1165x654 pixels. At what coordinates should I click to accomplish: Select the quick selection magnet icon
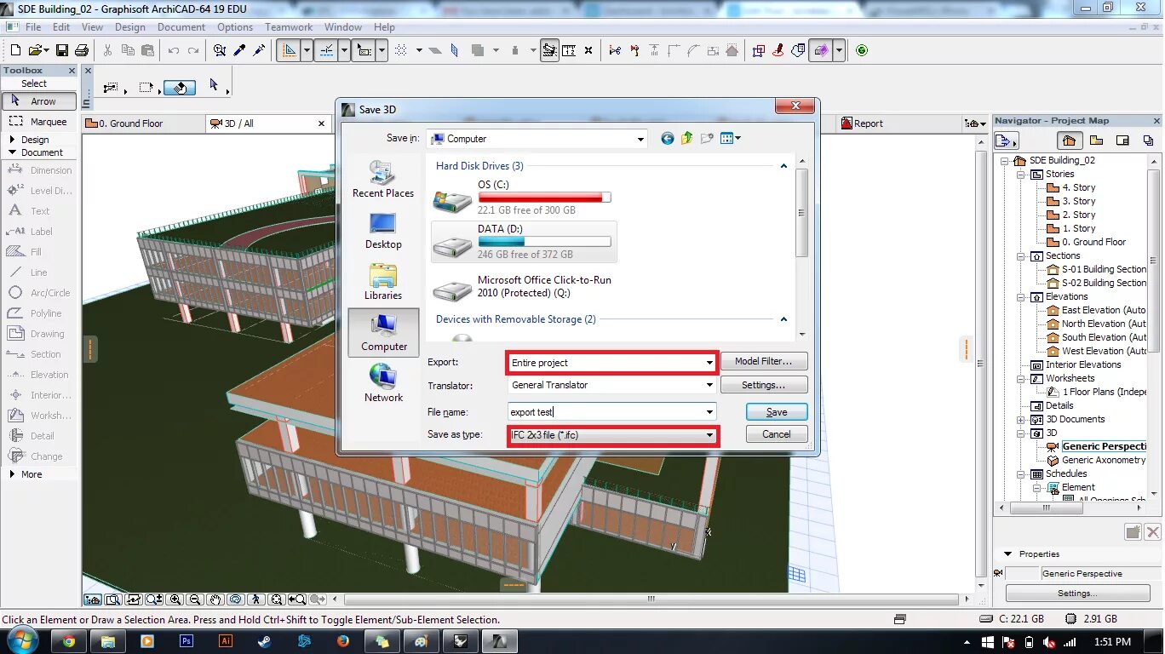pos(180,87)
